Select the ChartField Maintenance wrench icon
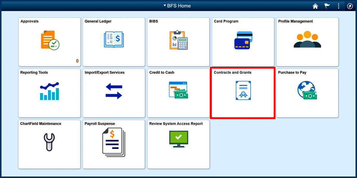357x178 pixels. (49, 141)
